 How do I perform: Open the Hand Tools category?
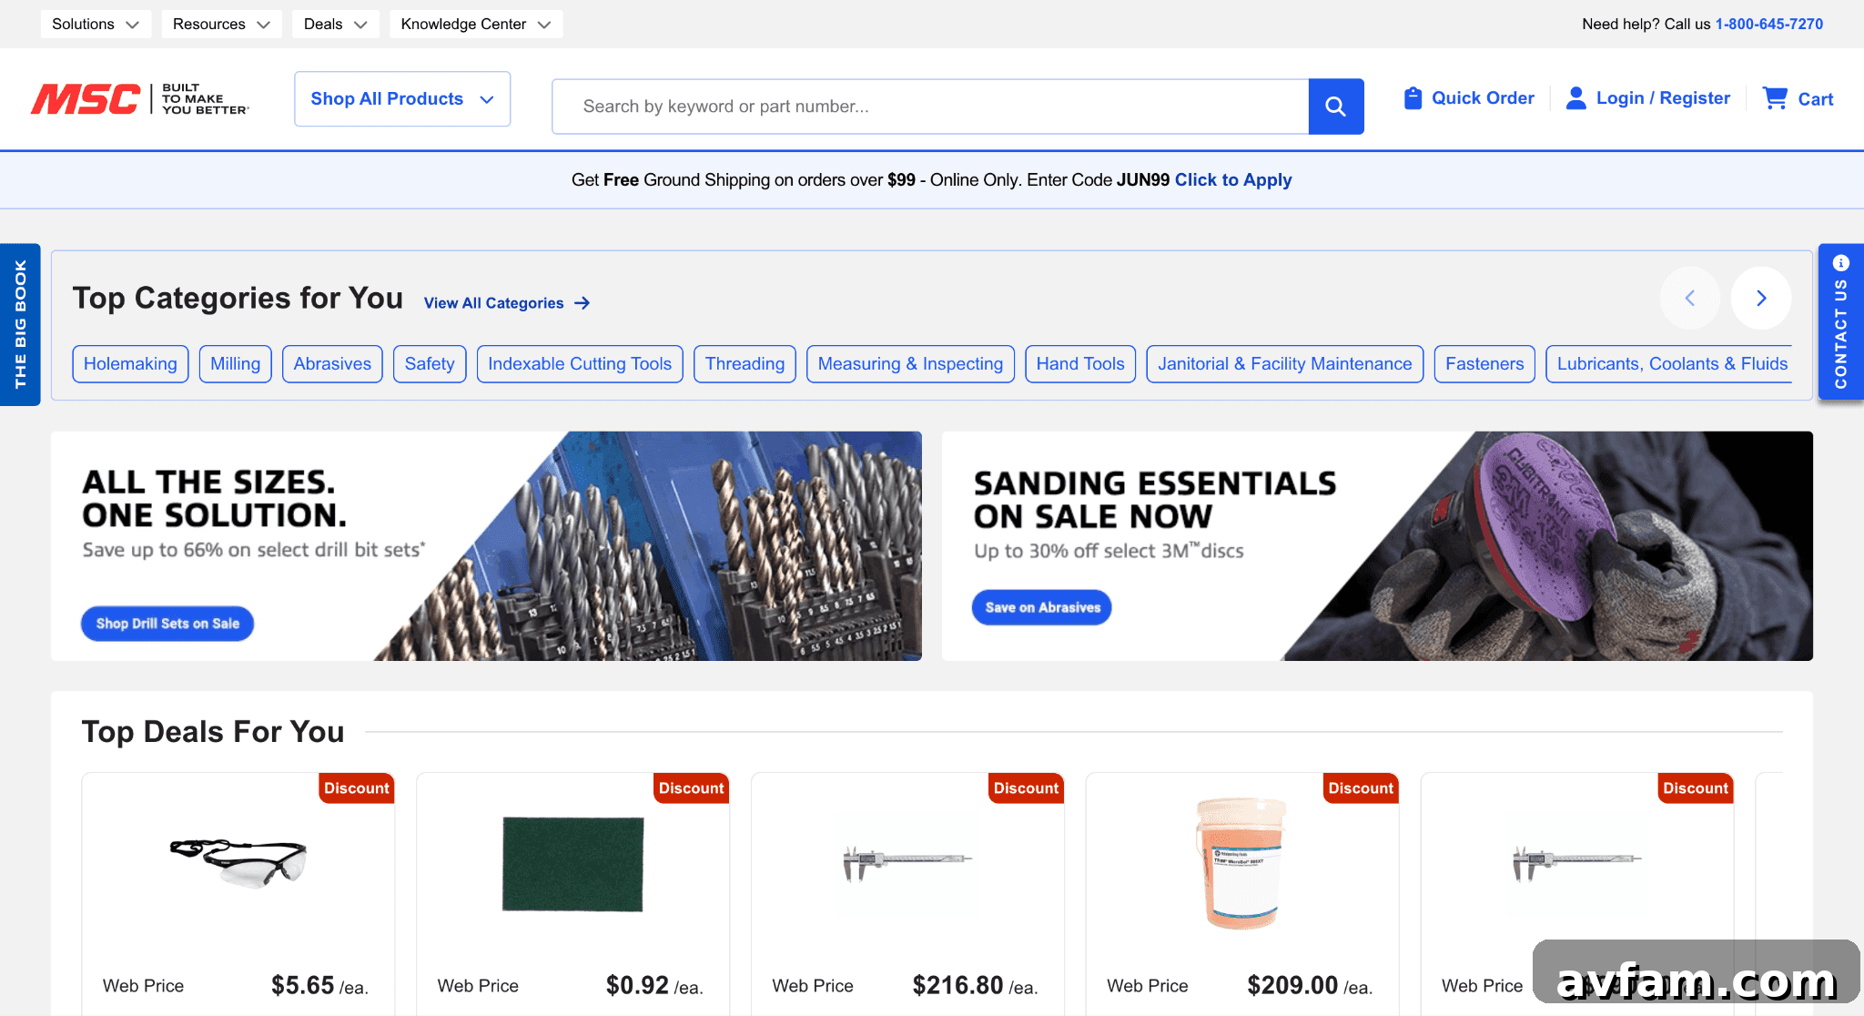point(1080,364)
